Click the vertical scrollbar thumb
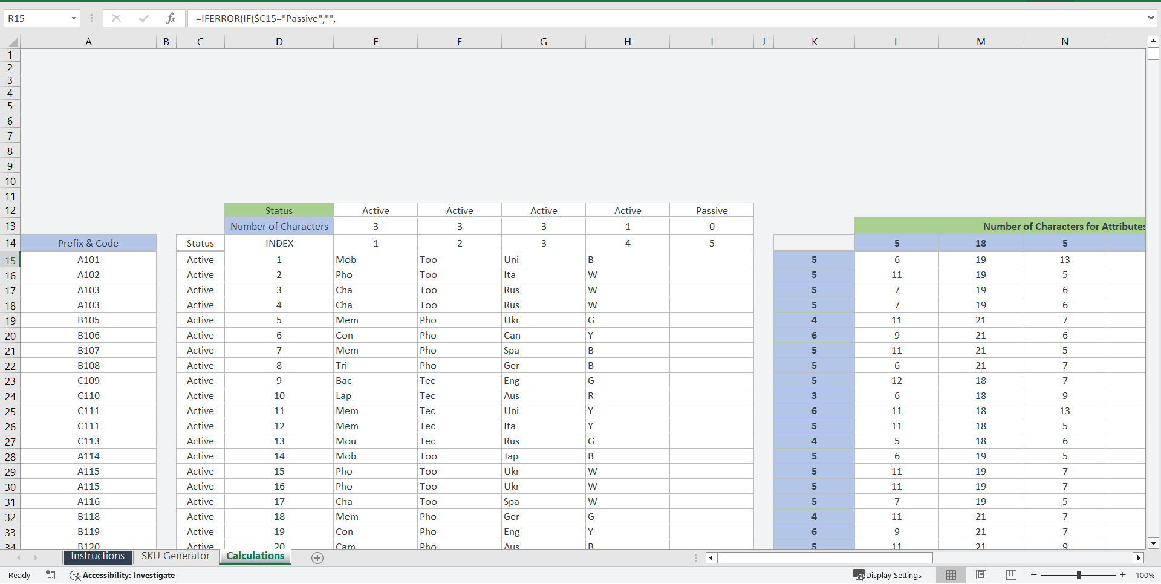 pos(1153,53)
